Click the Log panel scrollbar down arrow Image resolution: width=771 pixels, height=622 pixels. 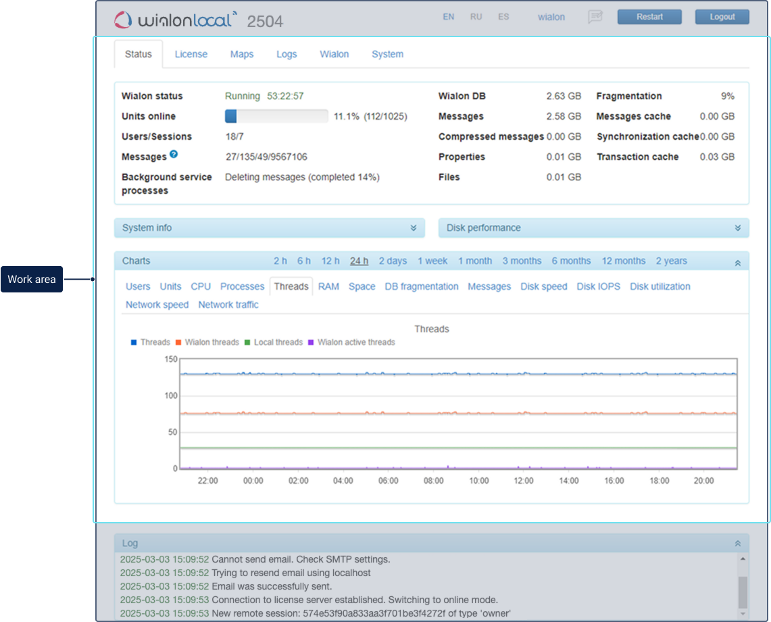[x=743, y=615]
